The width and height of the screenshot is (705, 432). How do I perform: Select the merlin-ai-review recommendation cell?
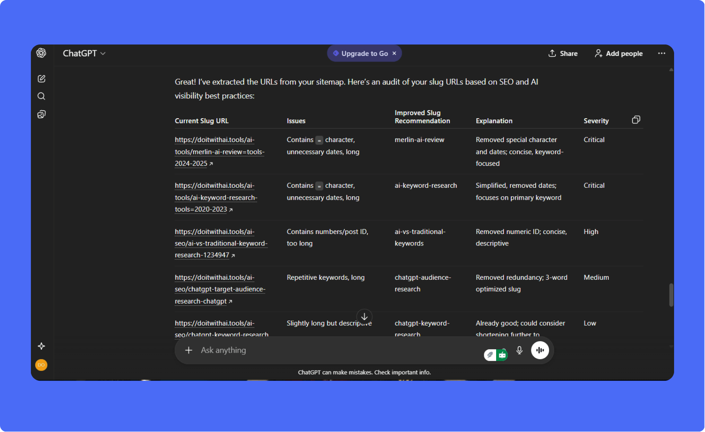(419, 140)
